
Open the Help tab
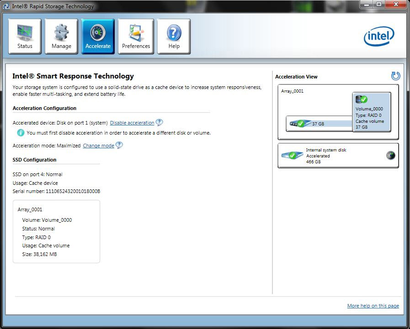click(x=174, y=37)
